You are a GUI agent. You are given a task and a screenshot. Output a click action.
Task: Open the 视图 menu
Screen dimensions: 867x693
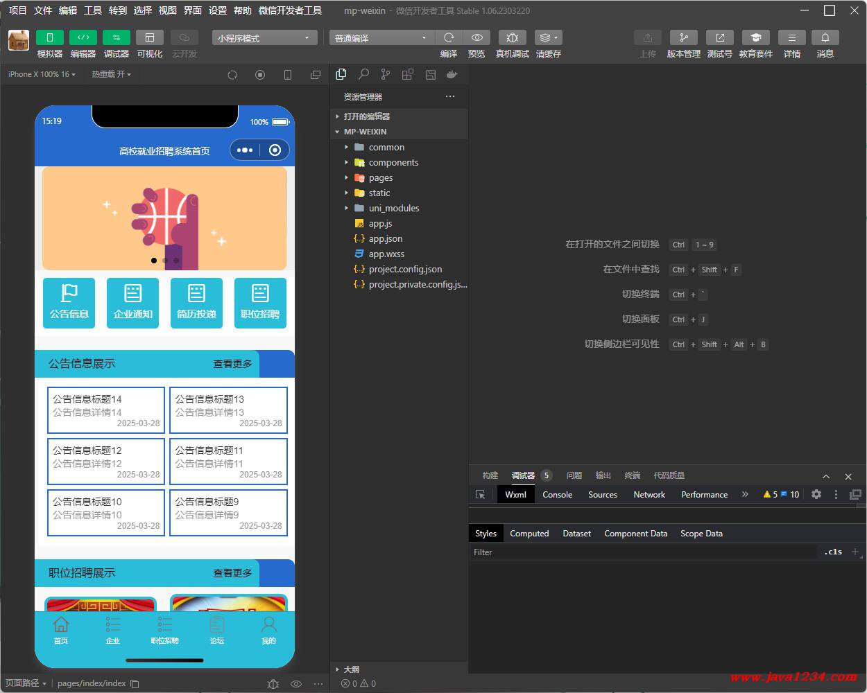pos(168,10)
